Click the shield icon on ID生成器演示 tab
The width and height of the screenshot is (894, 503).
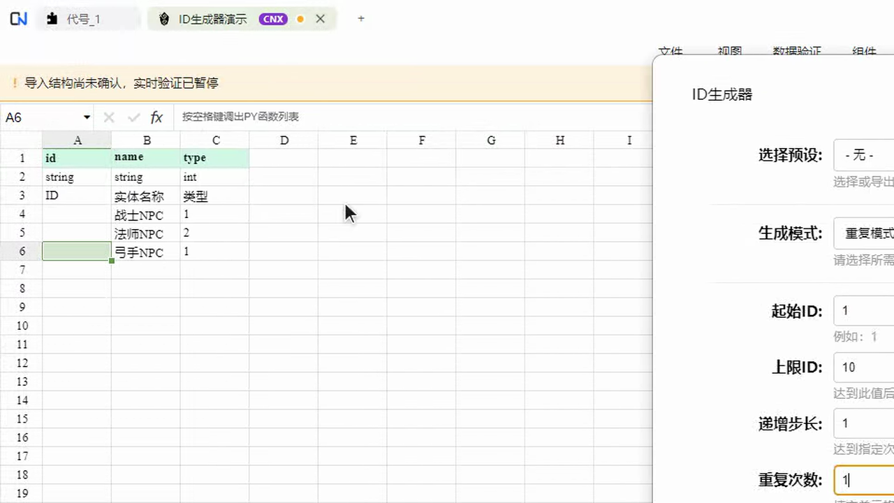point(164,20)
